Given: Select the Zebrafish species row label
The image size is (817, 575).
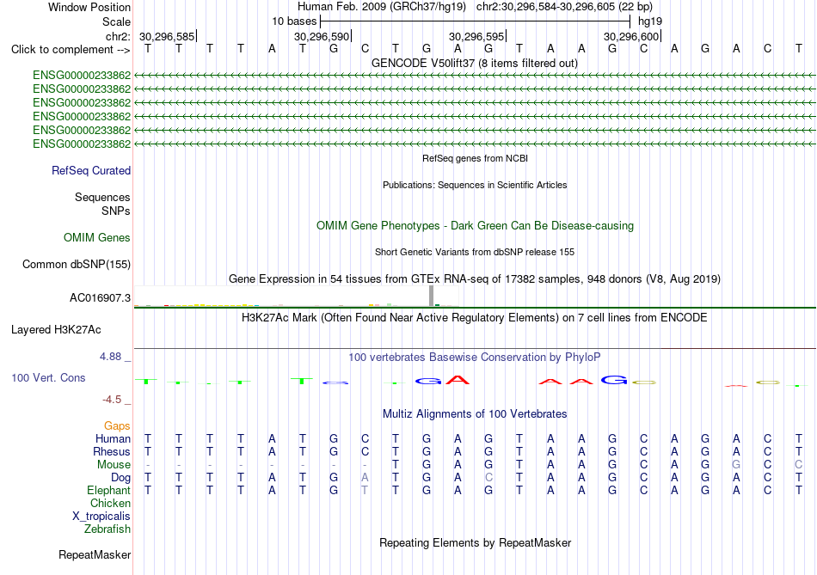Looking at the screenshot, I should click(x=107, y=529).
